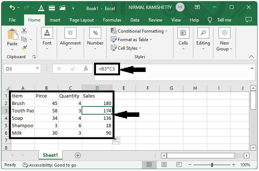Click the Cut scissors icon
259x171 pixels.
[24, 31]
